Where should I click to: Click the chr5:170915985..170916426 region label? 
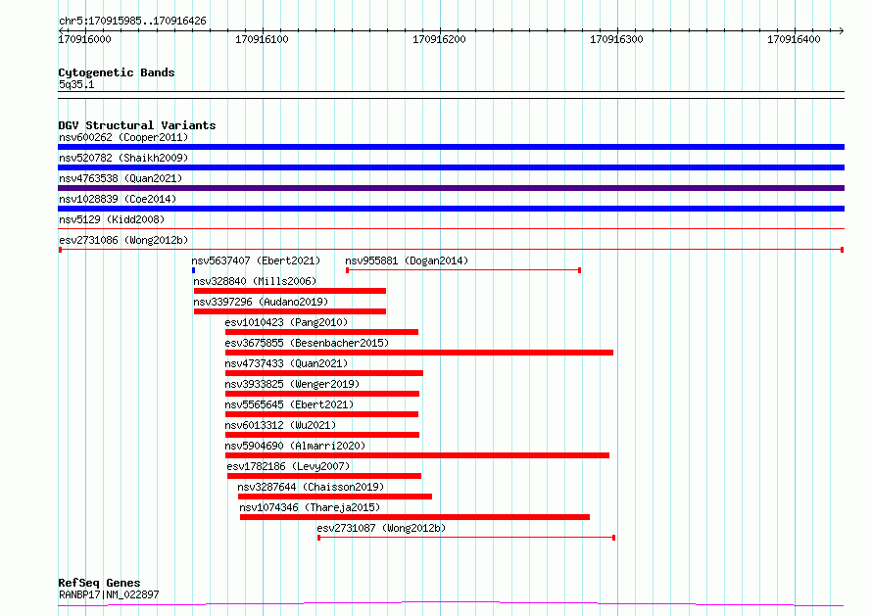tap(132, 21)
